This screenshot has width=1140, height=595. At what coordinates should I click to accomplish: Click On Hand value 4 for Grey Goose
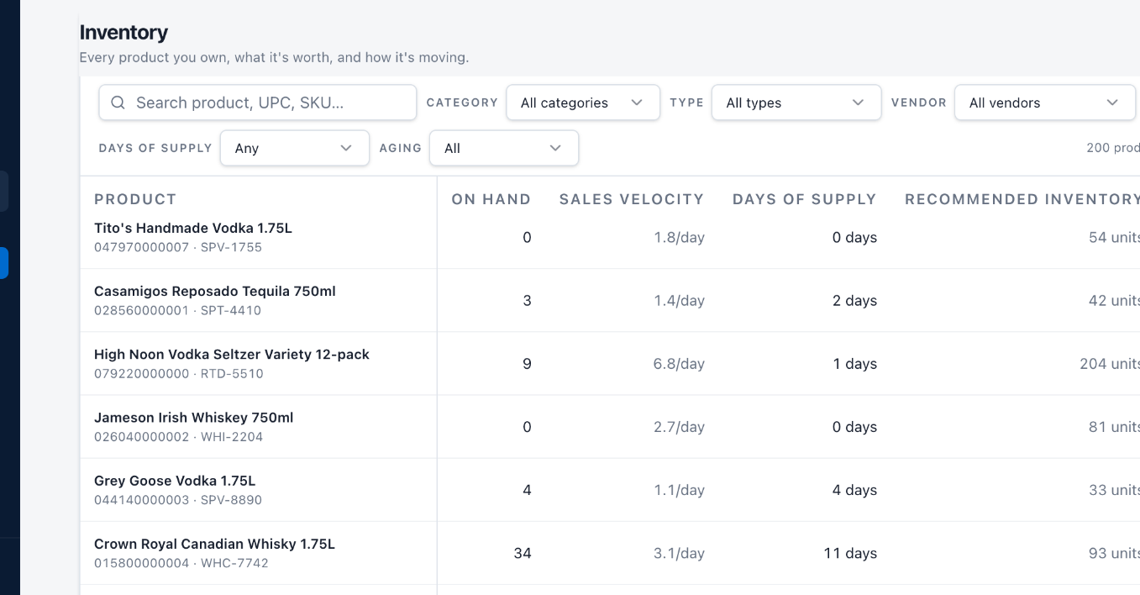pos(527,490)
